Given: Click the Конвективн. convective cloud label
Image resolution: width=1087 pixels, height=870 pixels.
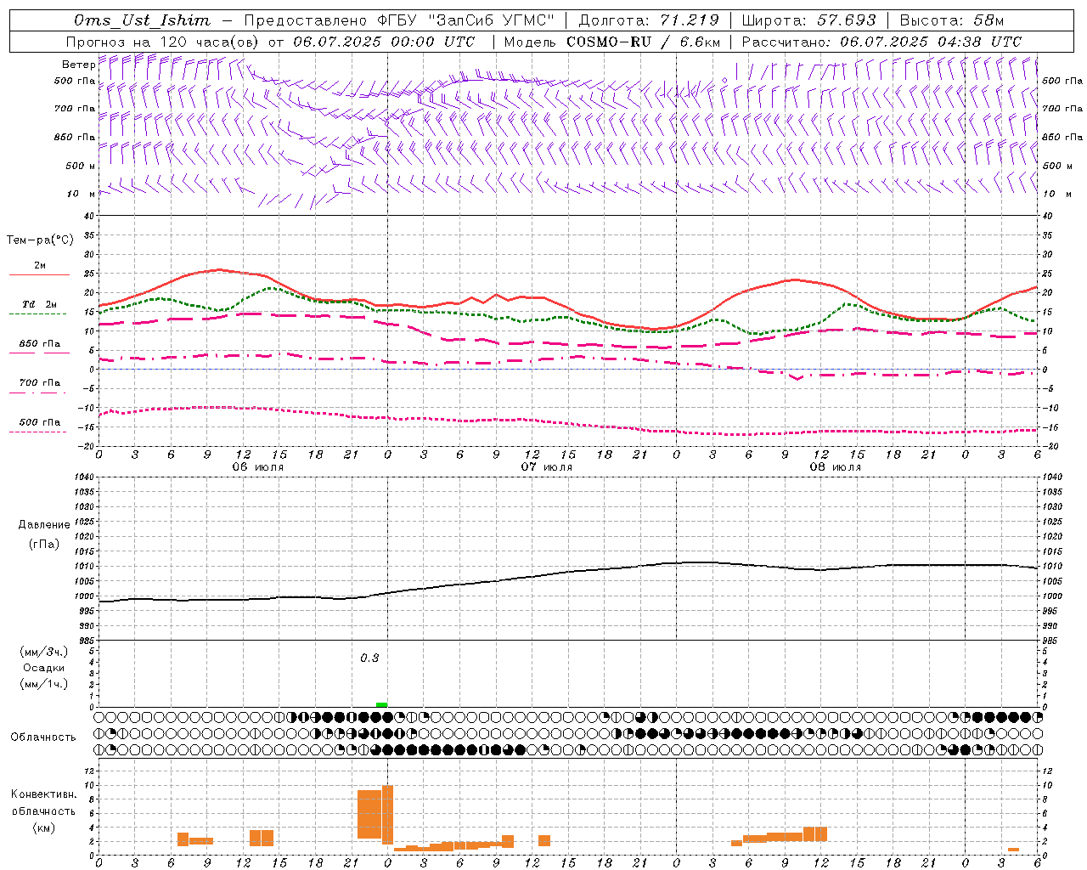Looking at the screenshot, I should [x=44, y=794].
